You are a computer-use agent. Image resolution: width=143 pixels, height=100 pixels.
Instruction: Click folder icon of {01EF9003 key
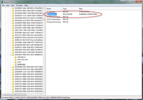point(13,8)
